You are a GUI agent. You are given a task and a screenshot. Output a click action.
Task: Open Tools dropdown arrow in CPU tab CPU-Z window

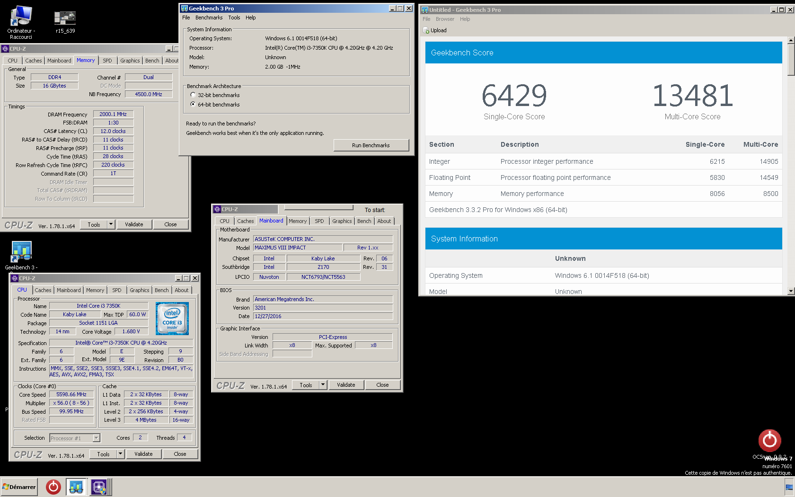[121, 454]
